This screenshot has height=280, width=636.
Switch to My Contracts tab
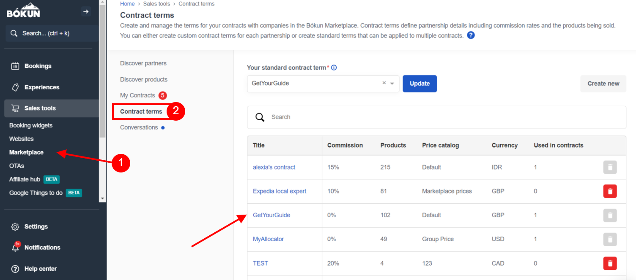click(x=137, y=95)
